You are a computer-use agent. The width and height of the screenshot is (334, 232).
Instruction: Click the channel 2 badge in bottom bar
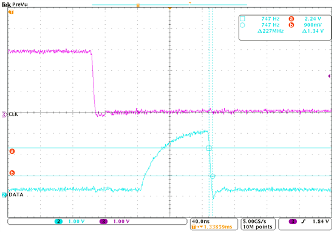click(58, 222)
